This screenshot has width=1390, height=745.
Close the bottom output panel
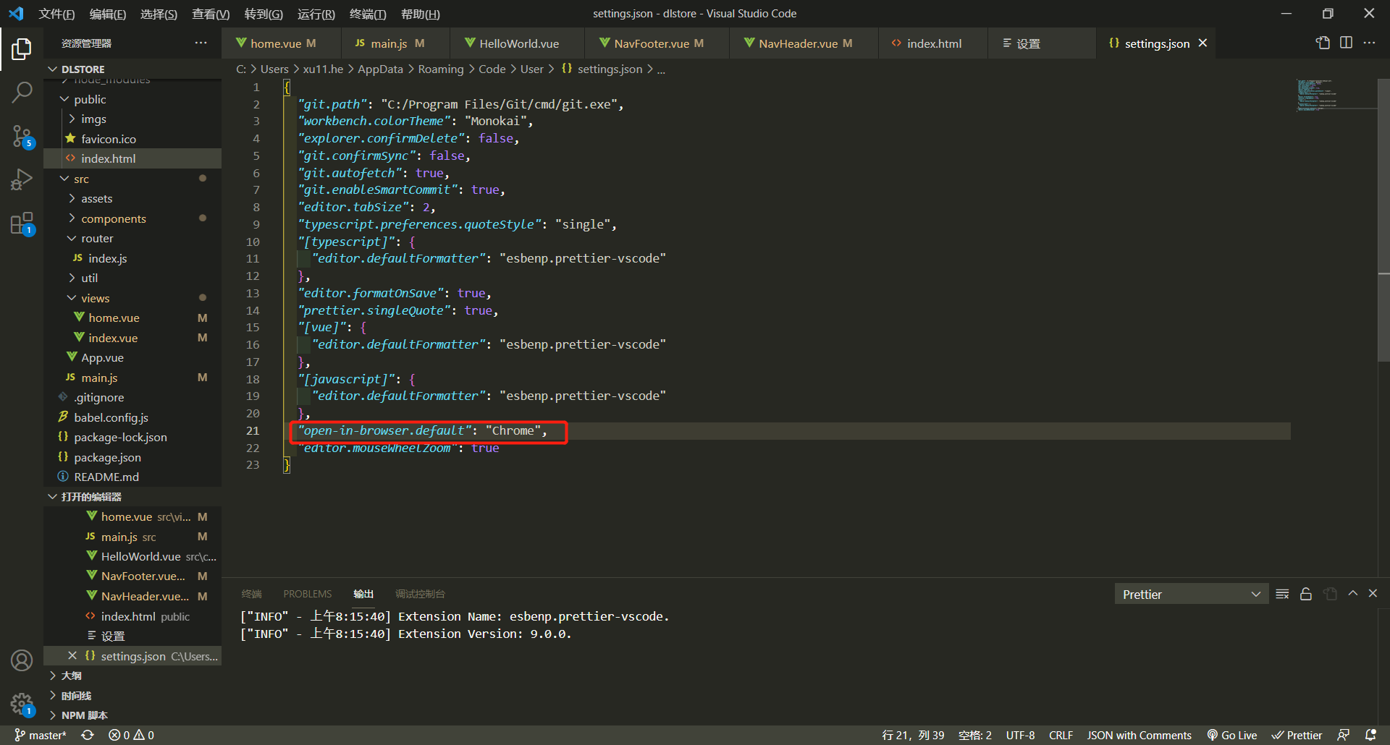point(1373,594)
